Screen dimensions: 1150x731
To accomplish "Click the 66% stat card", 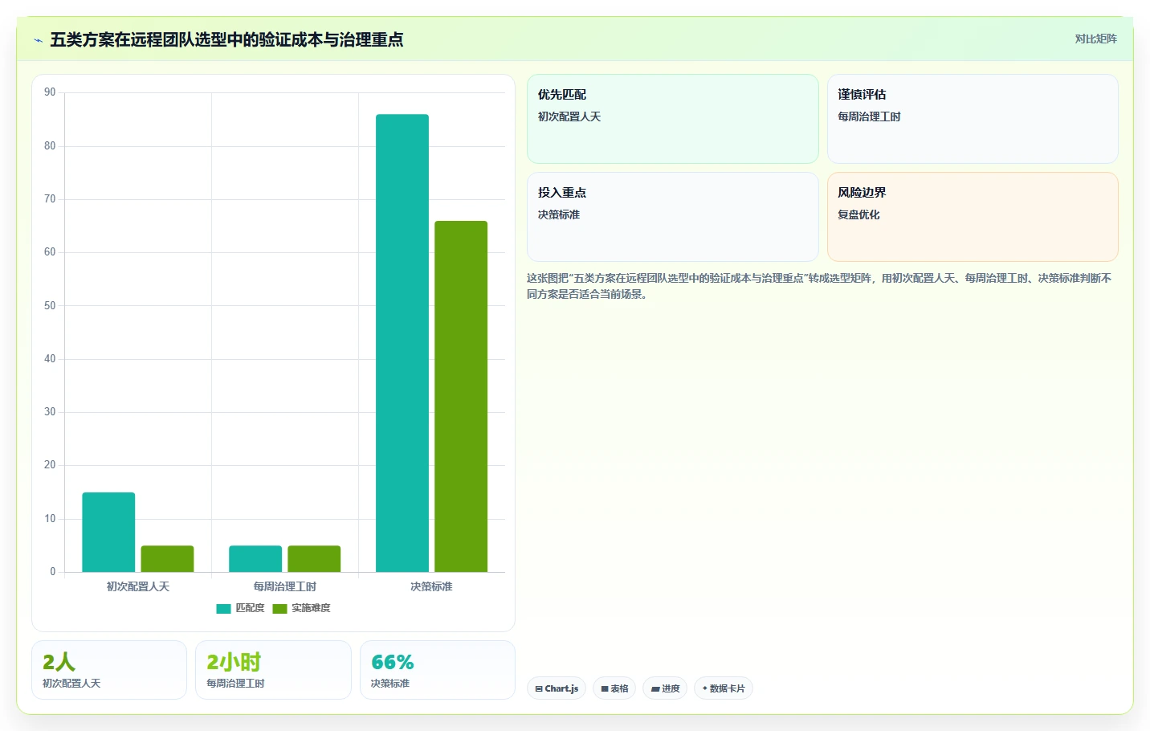I will point(438,670).
